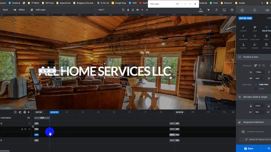The image size is (271, 152).
Task: Set horizontal alignment to center
Action: (x=260, y=66)
